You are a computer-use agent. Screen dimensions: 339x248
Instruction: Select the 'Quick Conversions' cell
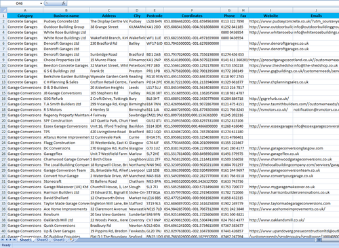pos(66,226)
